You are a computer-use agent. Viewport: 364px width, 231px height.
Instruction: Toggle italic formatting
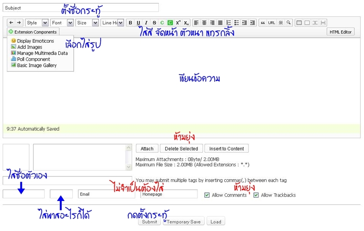(x=146, y=23)
